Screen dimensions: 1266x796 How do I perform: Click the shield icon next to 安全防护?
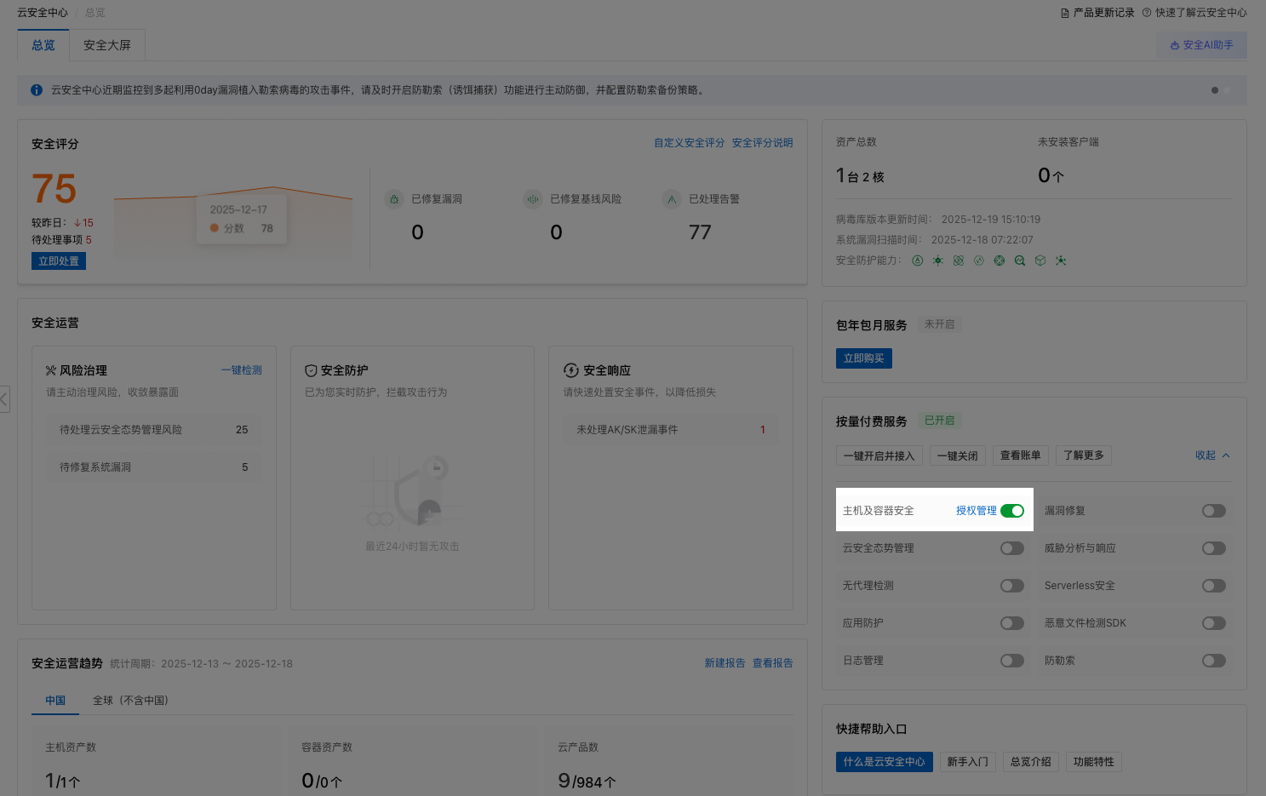pyautogui.click(x=311, y=370)
